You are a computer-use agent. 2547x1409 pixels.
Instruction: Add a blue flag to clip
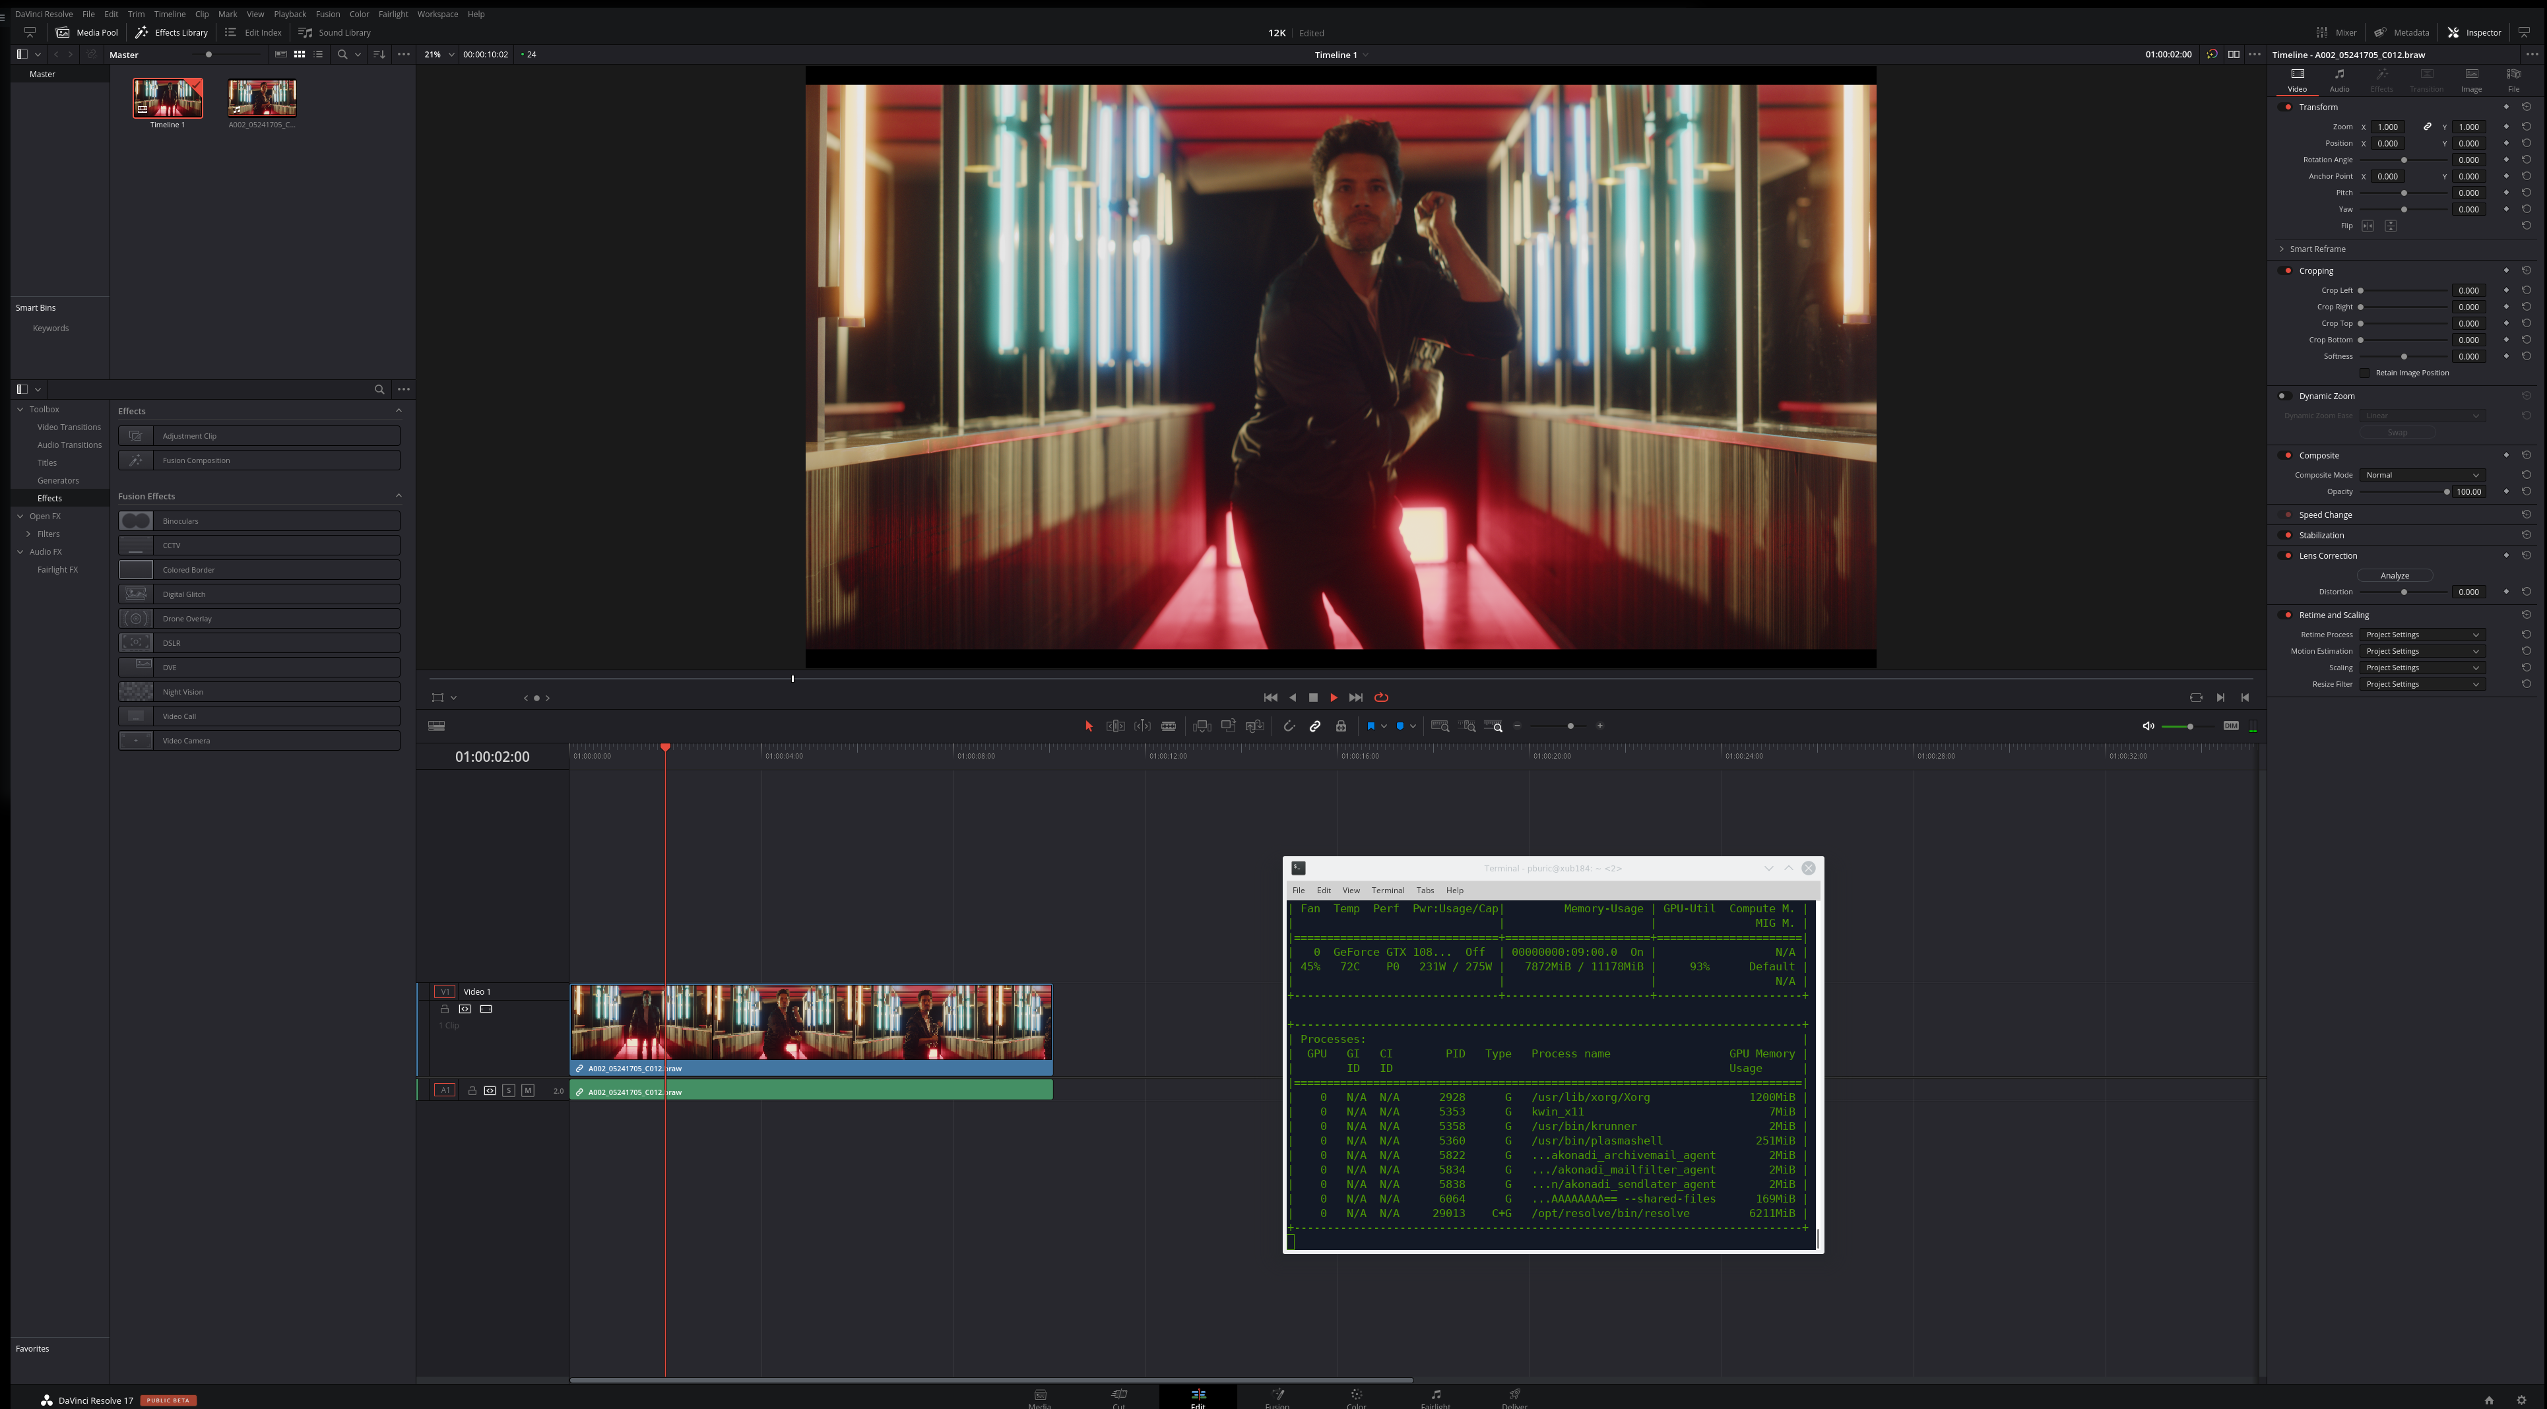tap(1370, 726)
